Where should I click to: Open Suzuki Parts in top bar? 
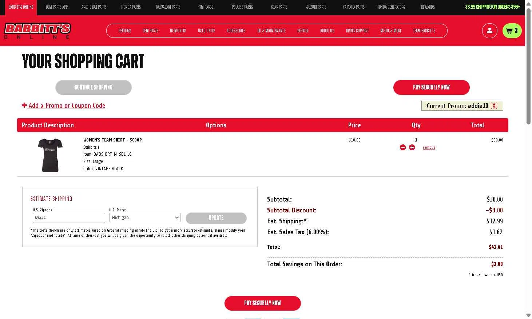point(316,7)
